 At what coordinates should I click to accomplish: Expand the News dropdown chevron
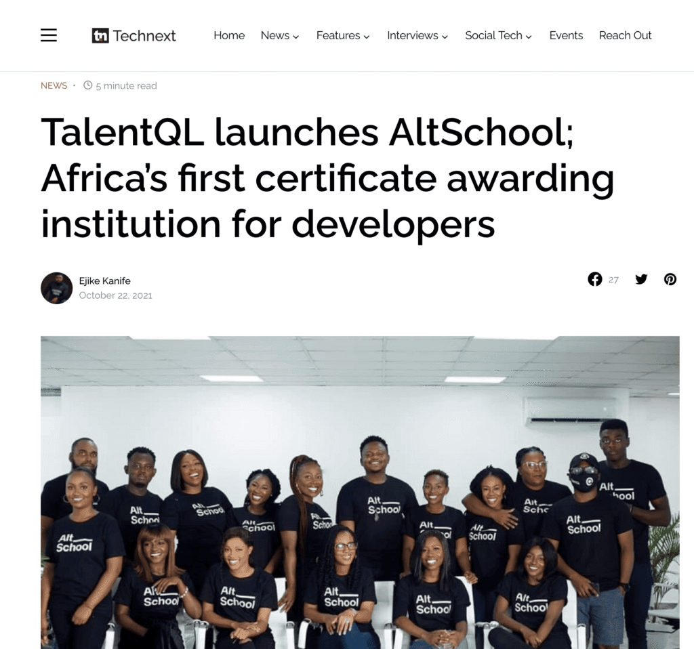coord(296,37)
